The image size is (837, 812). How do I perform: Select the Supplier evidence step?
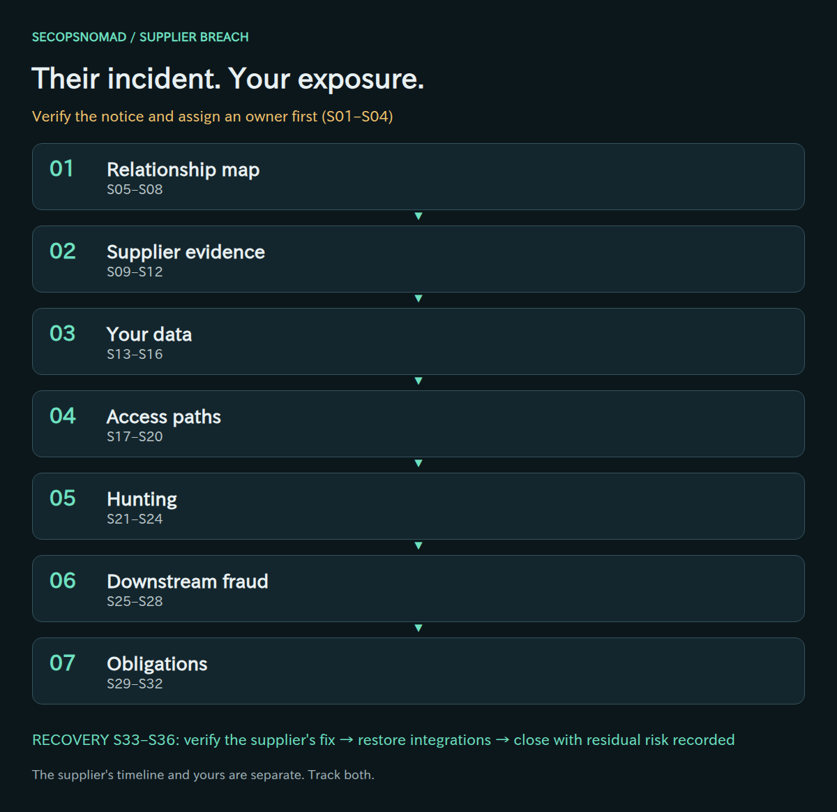coord(418,259)
